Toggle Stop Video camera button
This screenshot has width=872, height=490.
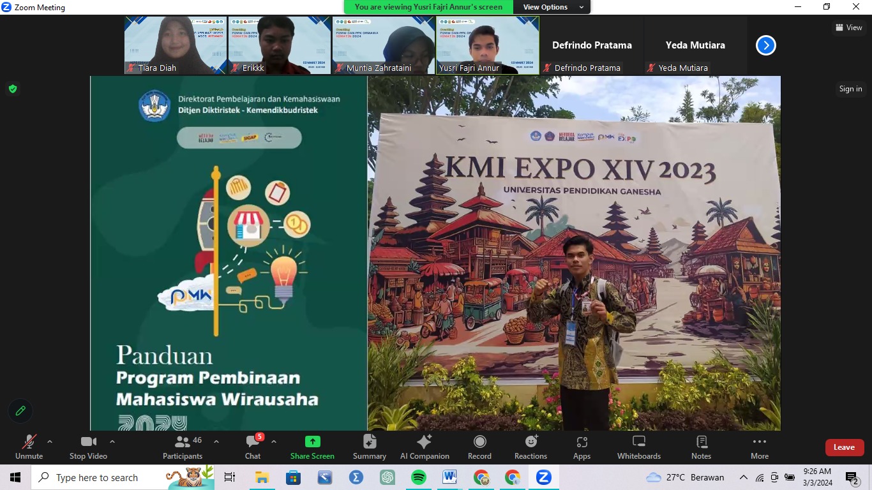click(x=88, y=447)
